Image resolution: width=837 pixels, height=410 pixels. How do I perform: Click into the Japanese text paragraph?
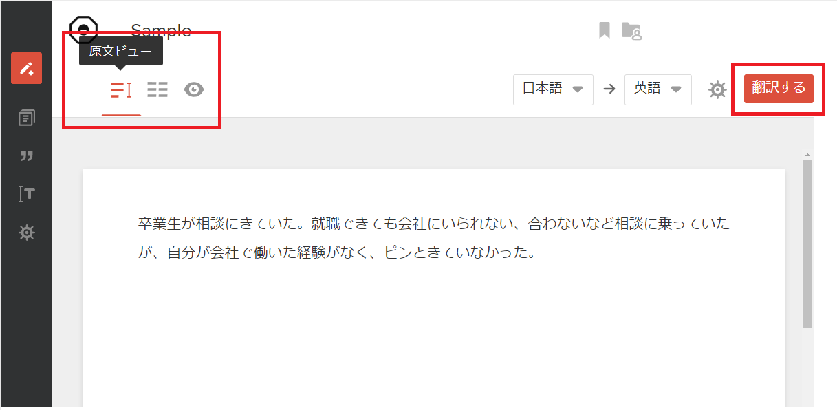point(433,238)
